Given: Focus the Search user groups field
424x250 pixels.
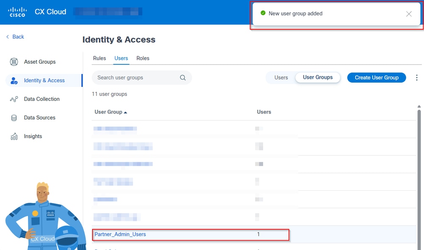Looking at the screenshot, I should coord(142,78).
